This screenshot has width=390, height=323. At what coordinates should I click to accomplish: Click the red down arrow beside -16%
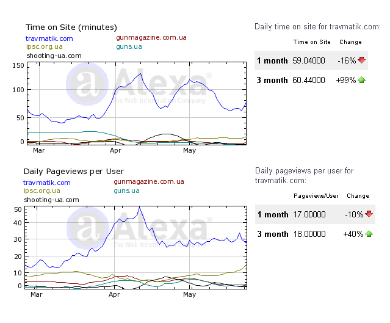point(362,60)
